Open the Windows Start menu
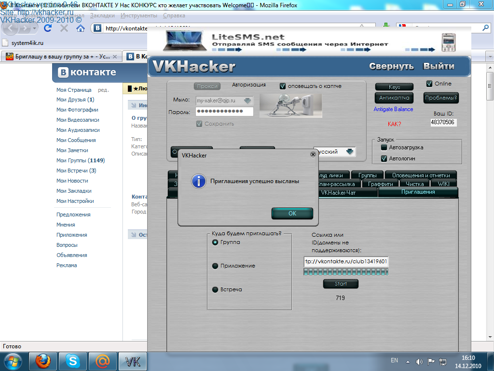 pyautogui.click(x=13, y=361)
